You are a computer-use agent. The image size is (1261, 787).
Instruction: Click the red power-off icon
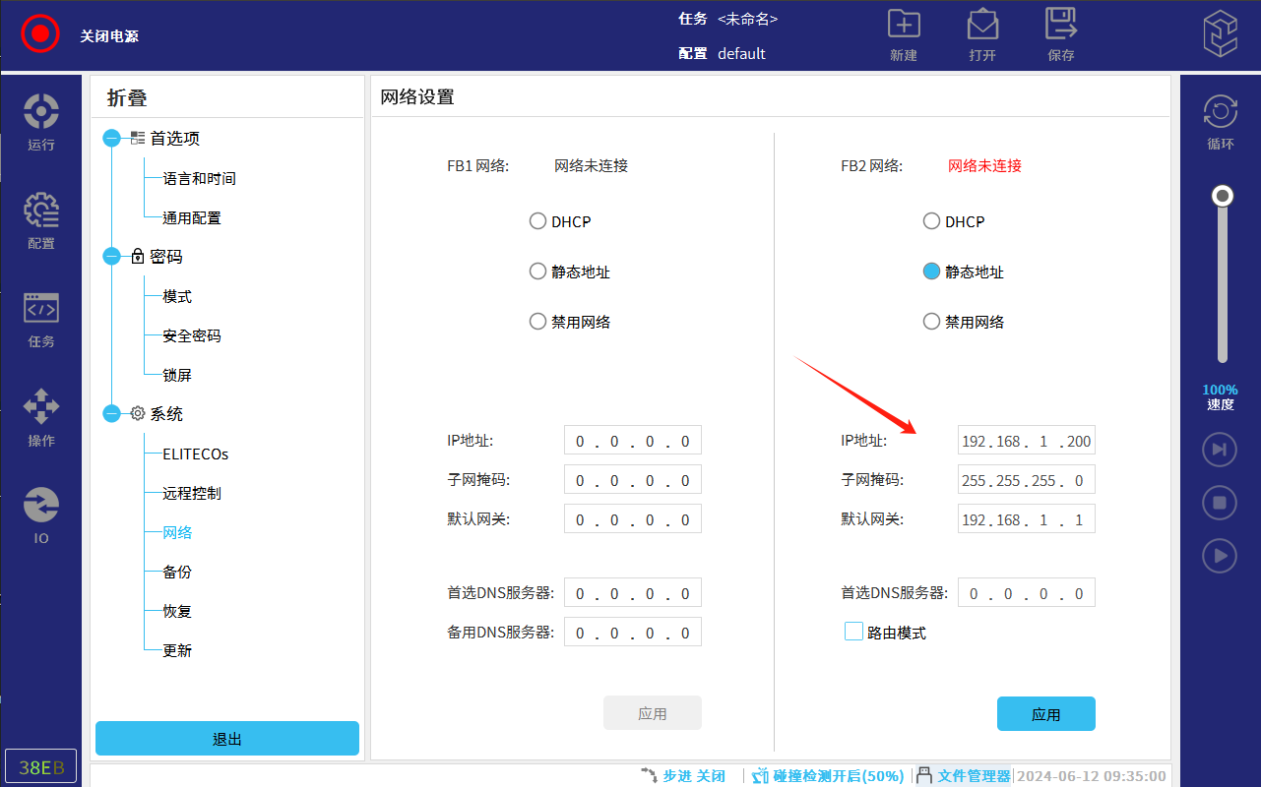(40, 34)
